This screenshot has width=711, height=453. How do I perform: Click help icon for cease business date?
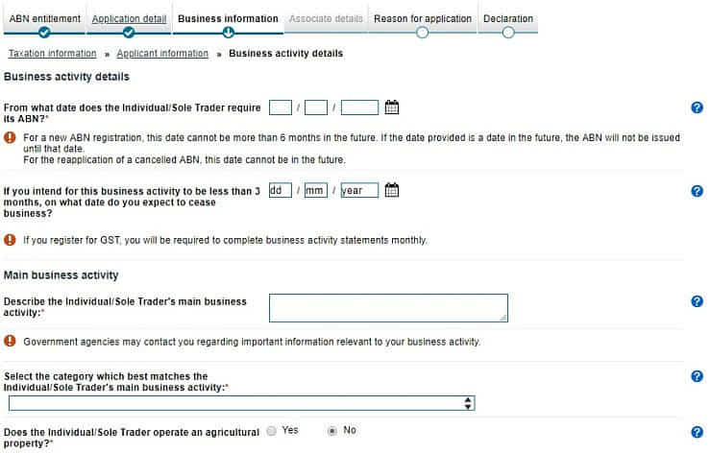tap(698, 191)
